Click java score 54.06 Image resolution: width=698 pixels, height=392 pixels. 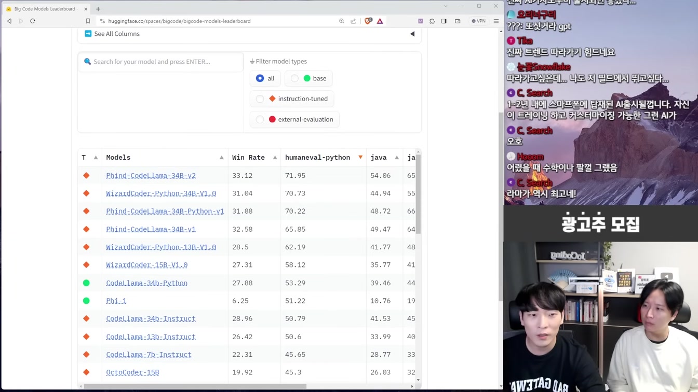tap(380, 176)
